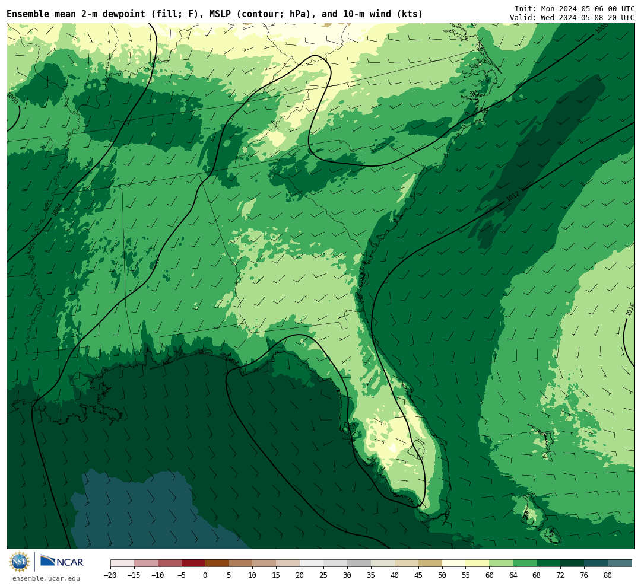Click the -10 colorbar tick label

pyautogui.click(x=158, y=575)
